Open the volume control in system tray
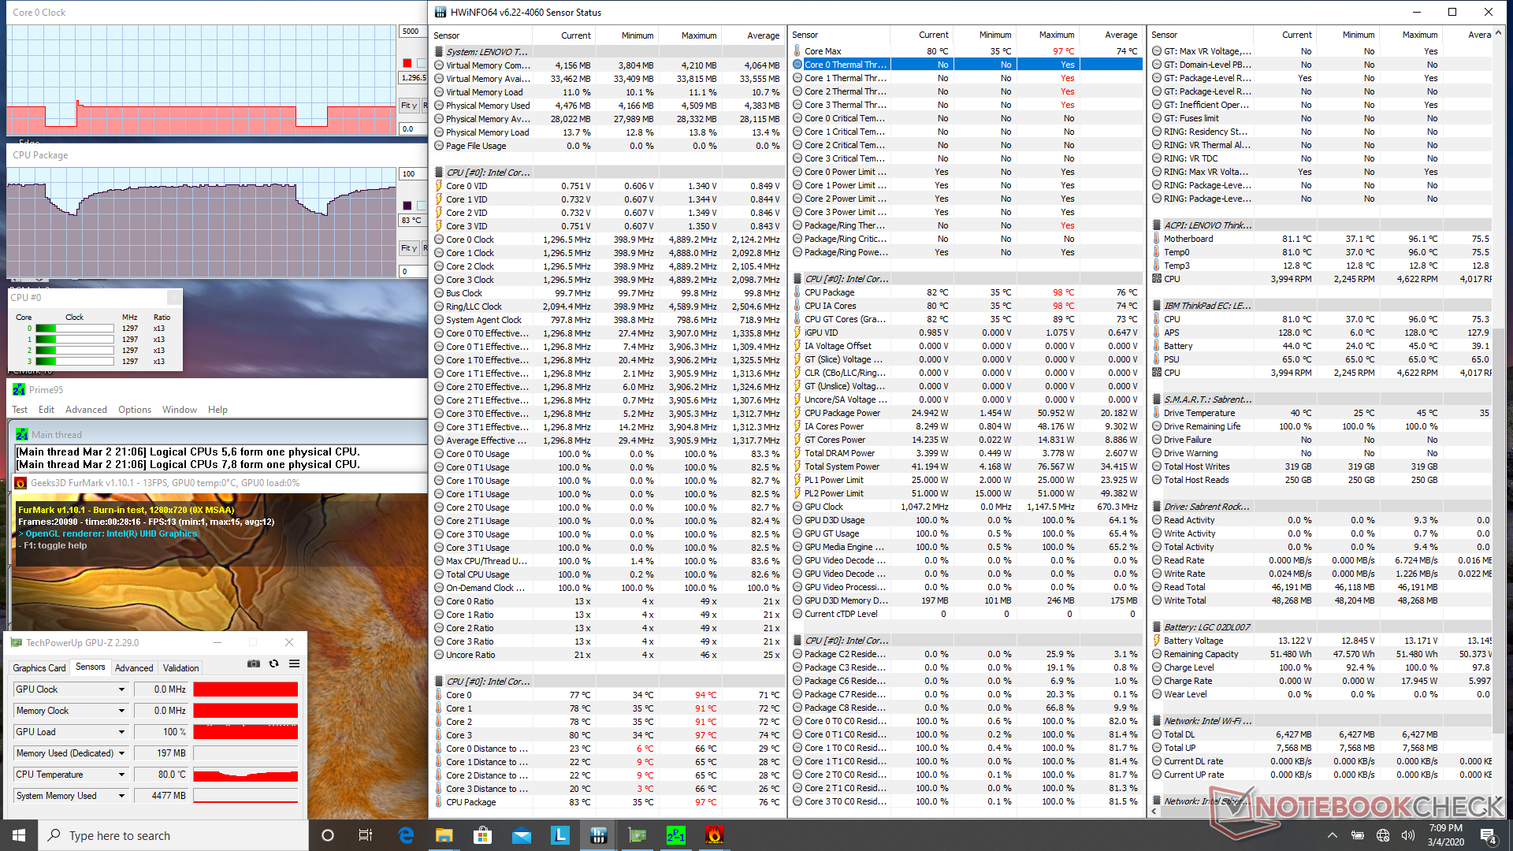1513x851 pixels. [x=1407, y=835]
